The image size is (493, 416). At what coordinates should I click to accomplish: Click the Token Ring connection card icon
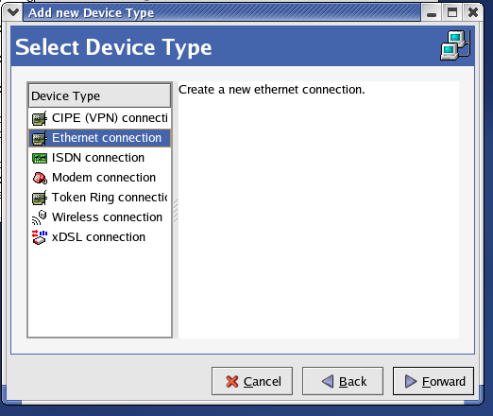(x=40, y=198)
